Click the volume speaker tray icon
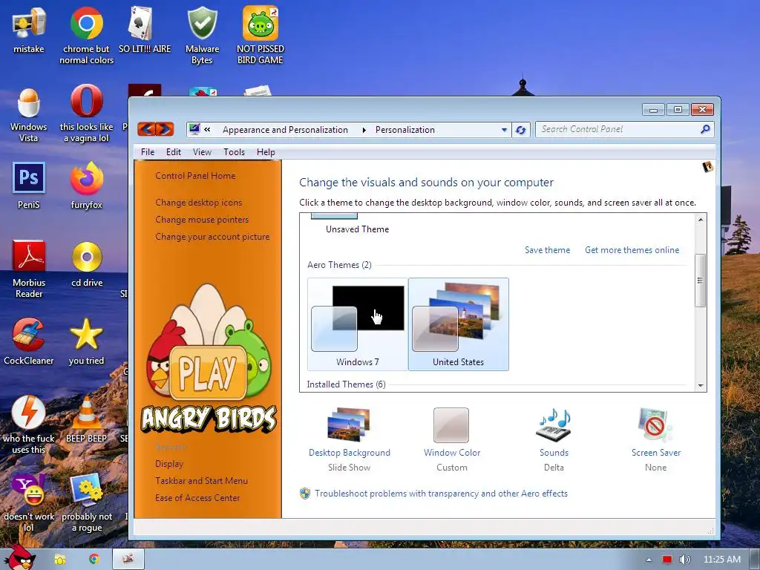The height and width of the screenshot is (570, 760). pos(685,560)
